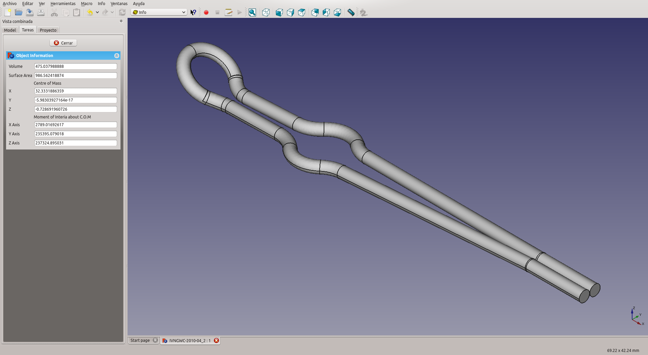This screenshot has width=648, height=355.
Task: Click the Copy toolbar icon
Action: click(x=66, y=12)
